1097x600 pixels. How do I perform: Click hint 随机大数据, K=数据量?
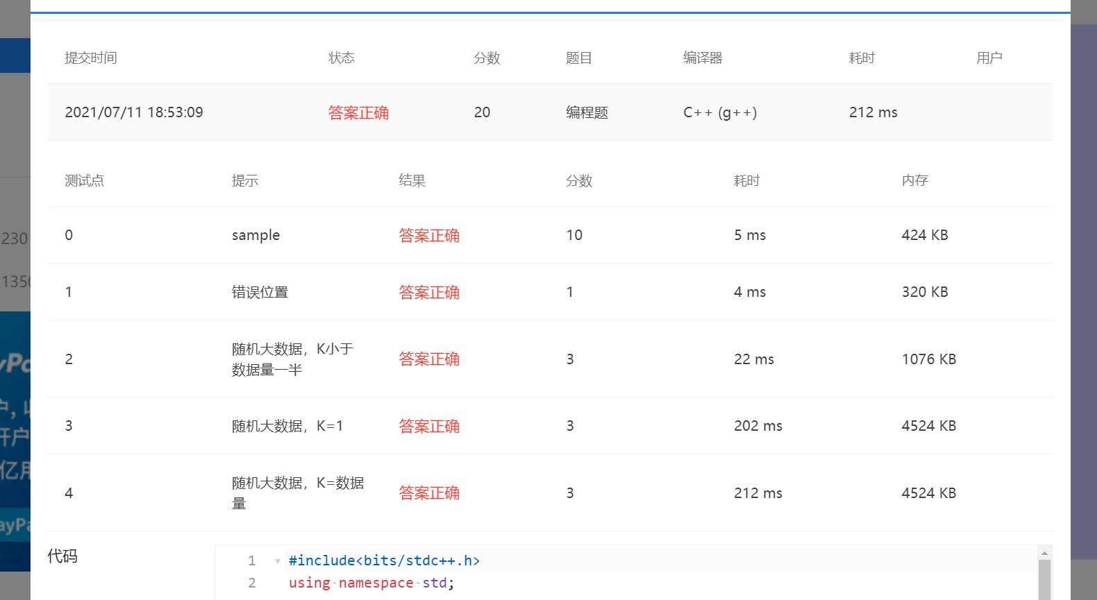coord(297,493)
